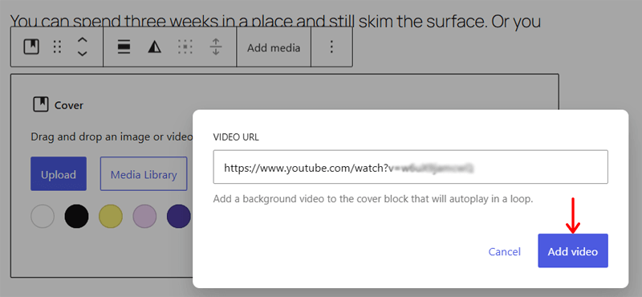
Task: Click the Upload button
Action: (x=59, y=173)
